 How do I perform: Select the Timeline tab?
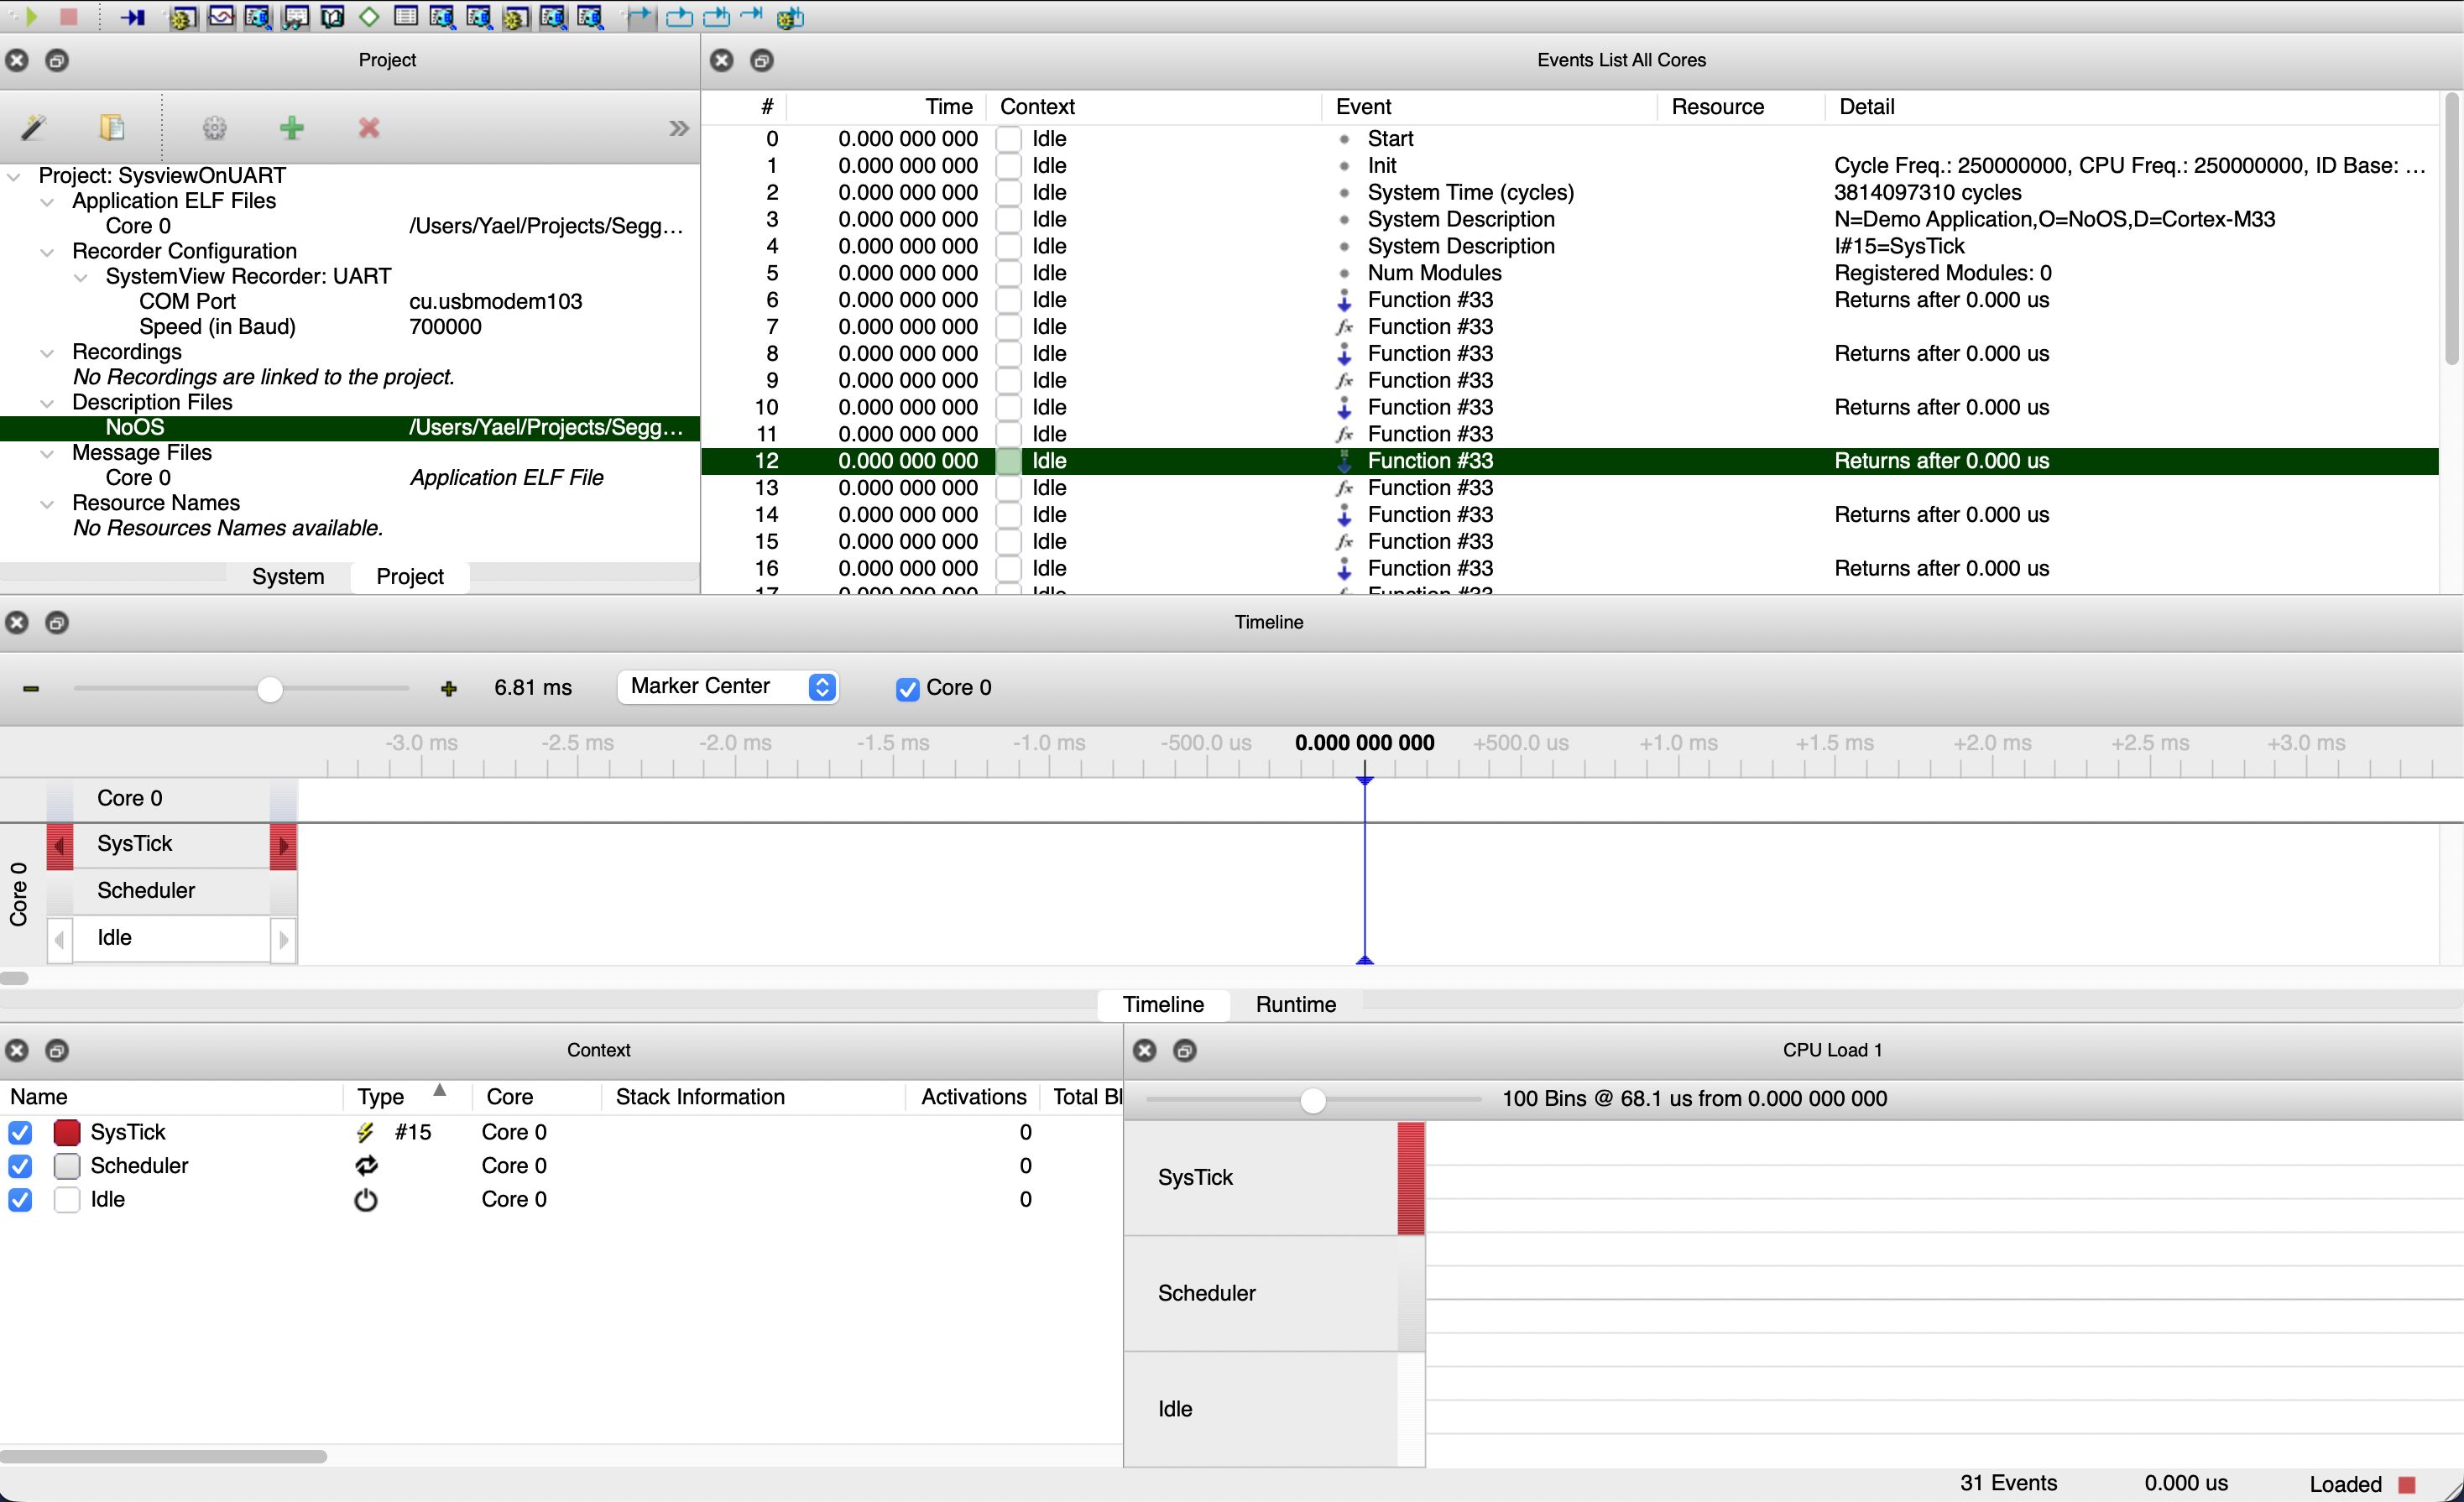1163,1005
